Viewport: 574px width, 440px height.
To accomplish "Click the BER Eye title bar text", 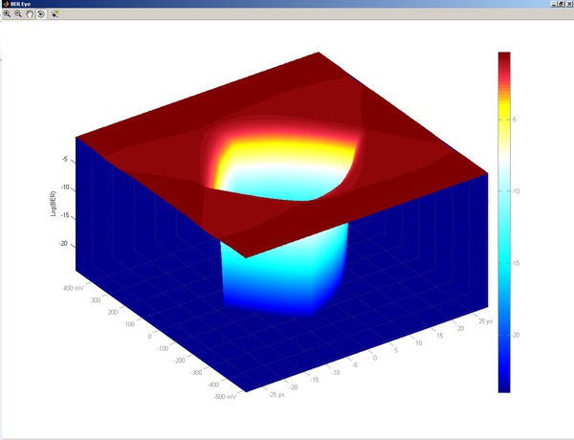I will (x=21, y=4).
